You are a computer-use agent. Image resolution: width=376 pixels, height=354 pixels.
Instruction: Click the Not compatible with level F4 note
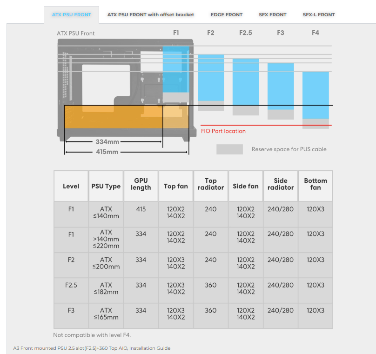coord(92,335)
